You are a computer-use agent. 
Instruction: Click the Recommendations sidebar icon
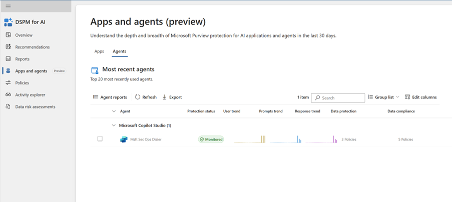pos(9,47)
